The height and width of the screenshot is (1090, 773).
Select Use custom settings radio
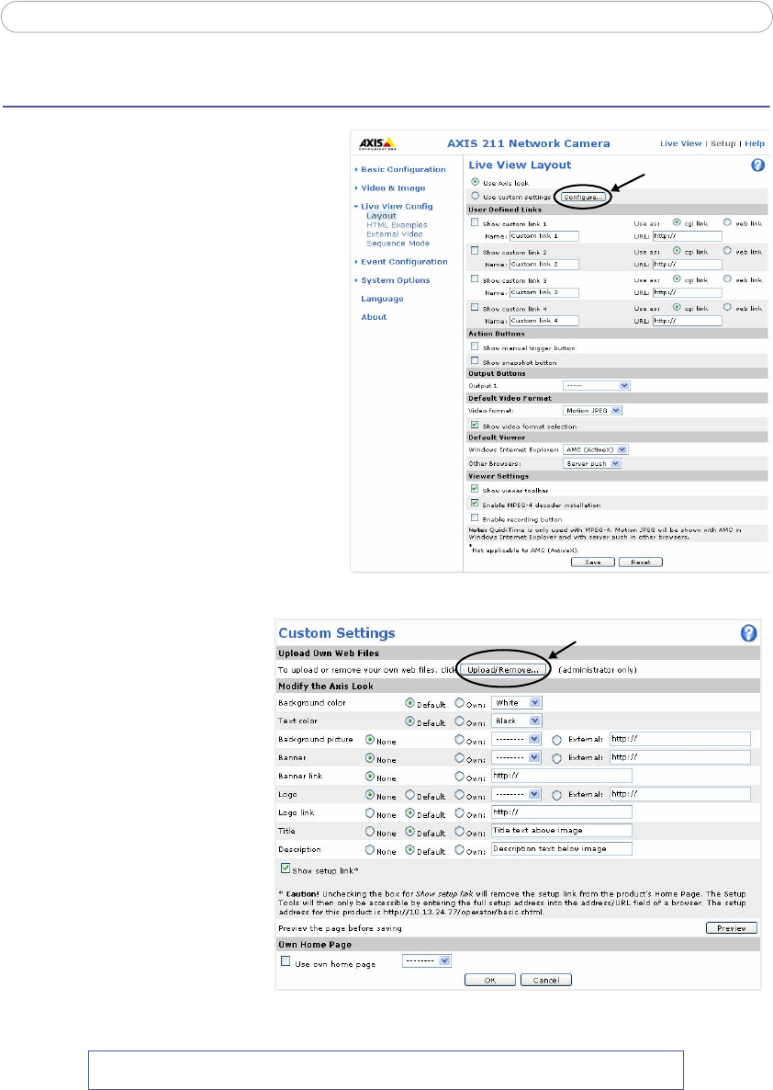coord(475,196)
